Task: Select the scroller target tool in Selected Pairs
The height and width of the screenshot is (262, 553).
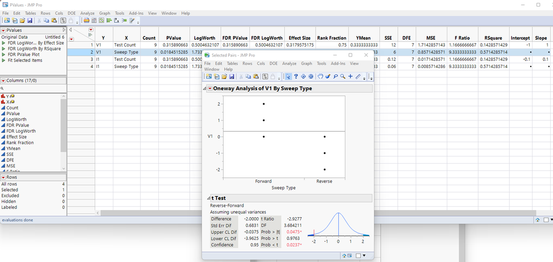Action: 311,76
